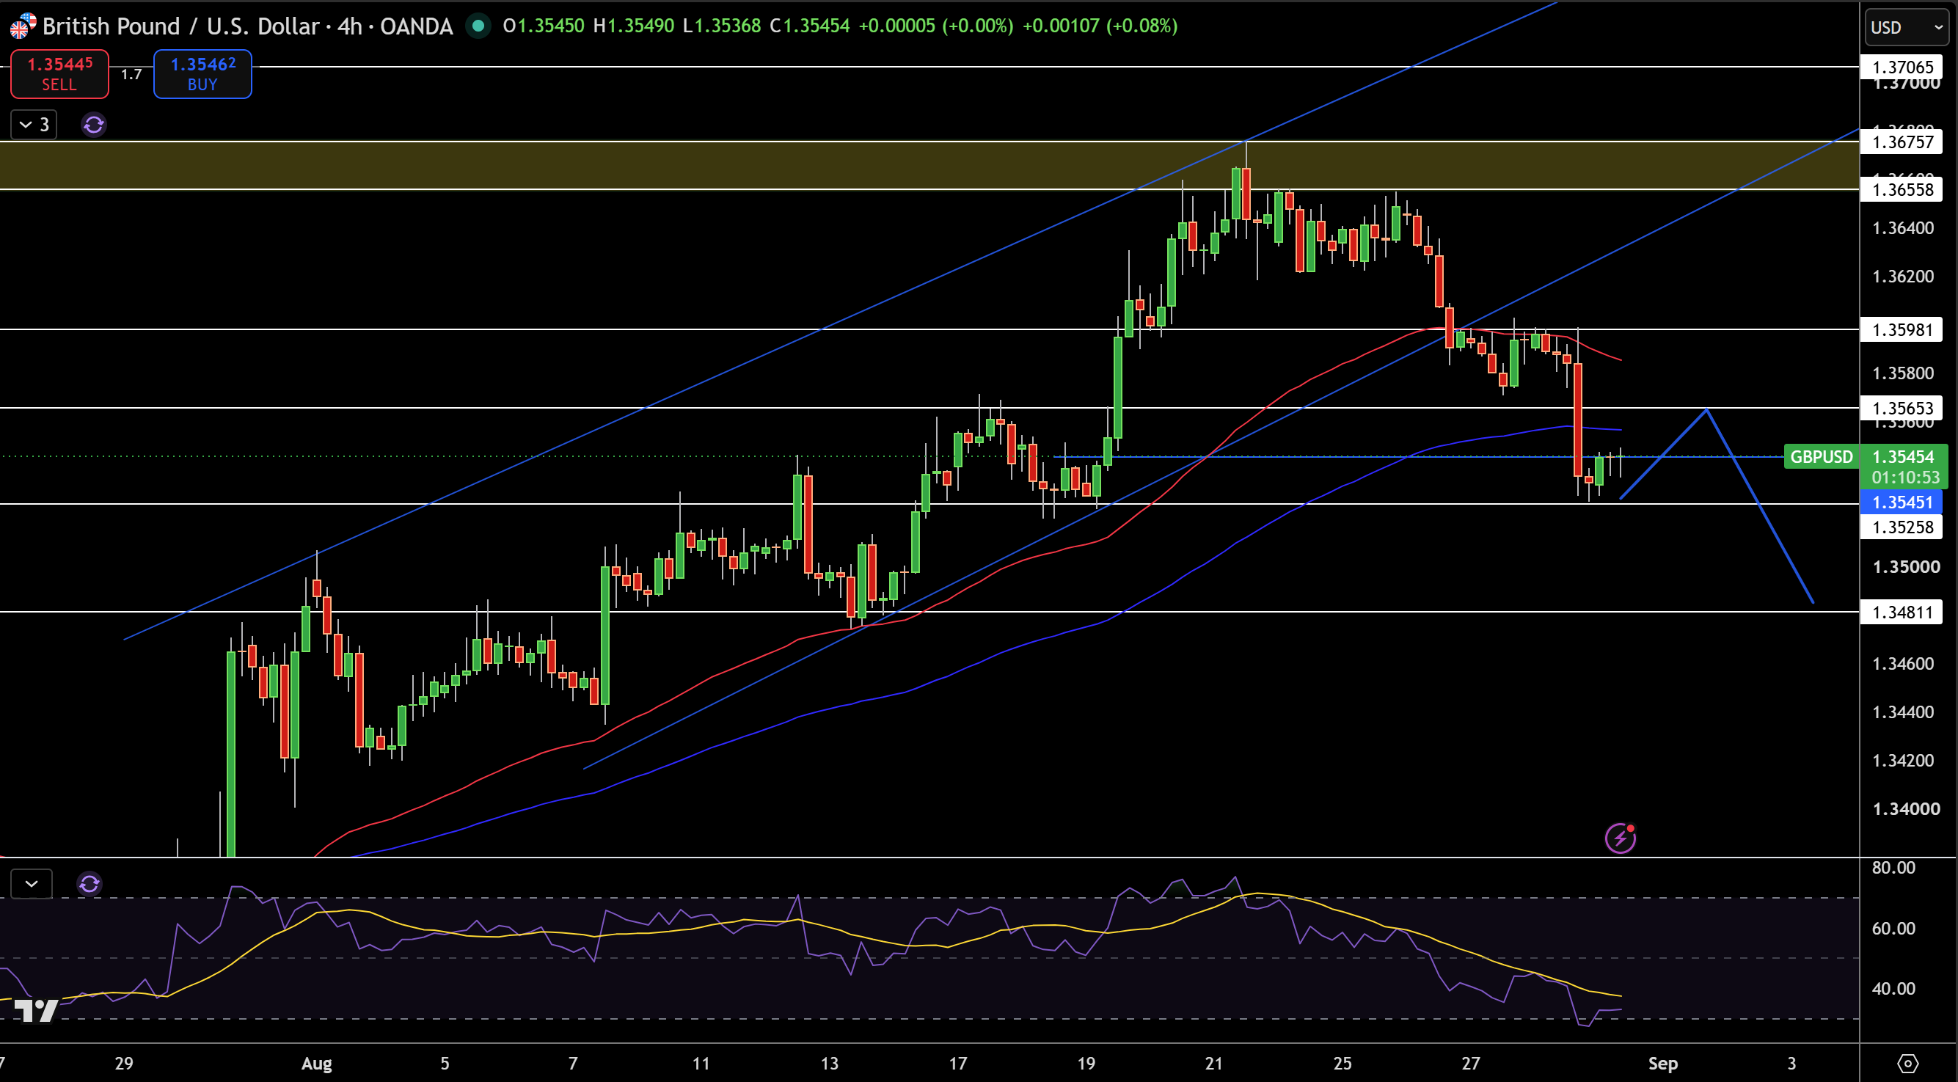
Task: Click date 21 on time axis
Action: [x=1214, y=1063]
